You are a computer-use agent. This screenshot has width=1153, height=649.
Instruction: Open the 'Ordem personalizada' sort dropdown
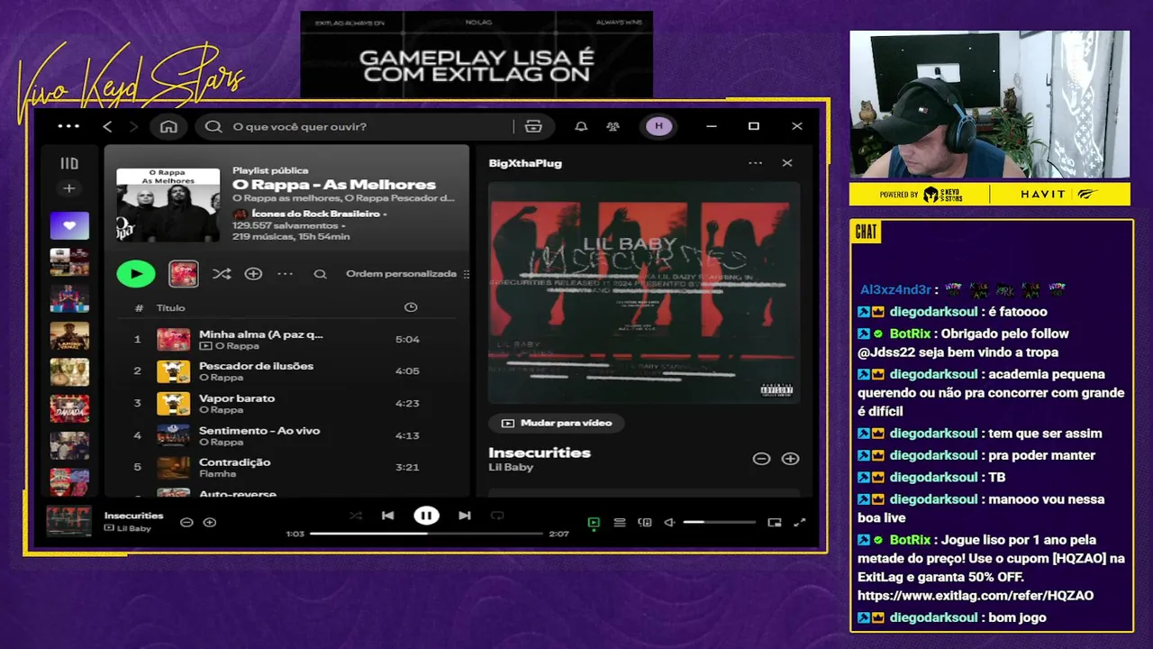pos(407,274)
